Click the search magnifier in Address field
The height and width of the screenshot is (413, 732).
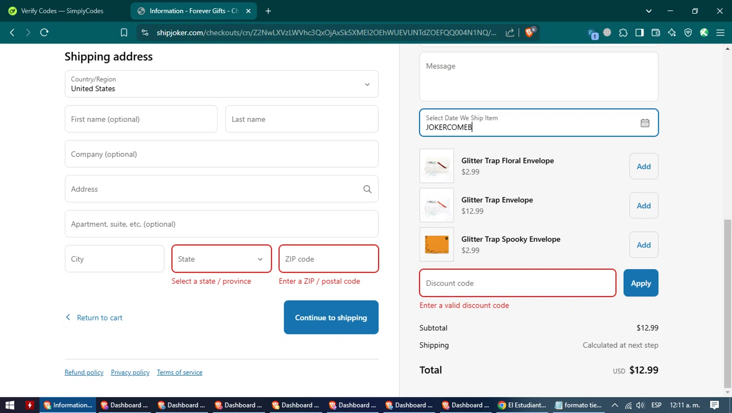[x=367, y=189]
